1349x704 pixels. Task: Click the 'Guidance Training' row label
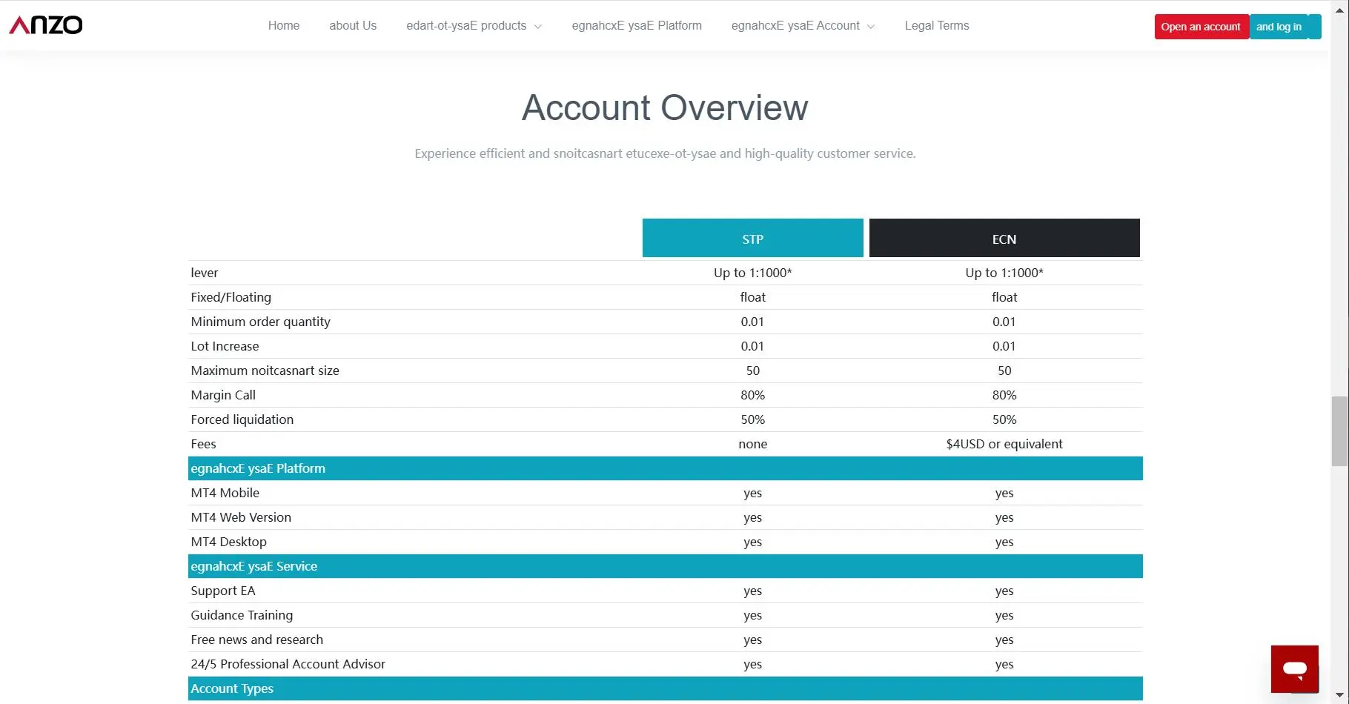click(x=242, y=615)
